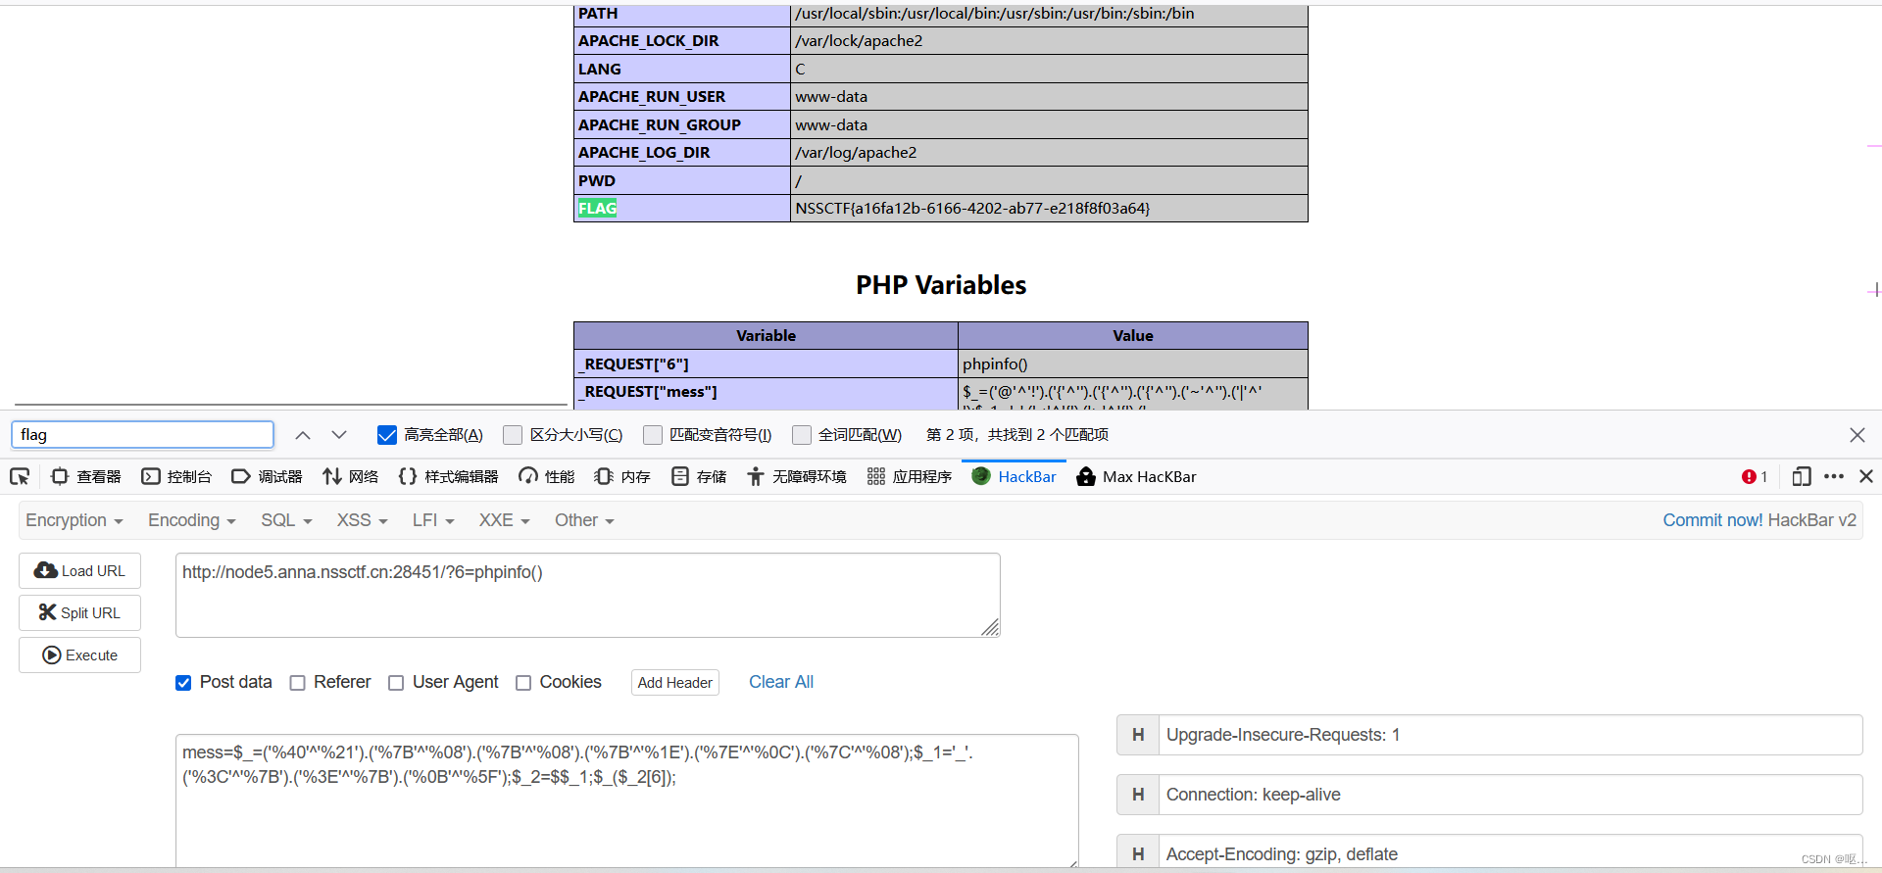Expand the Encryption dropdown

pyautogui.click(x=74, y=520)
